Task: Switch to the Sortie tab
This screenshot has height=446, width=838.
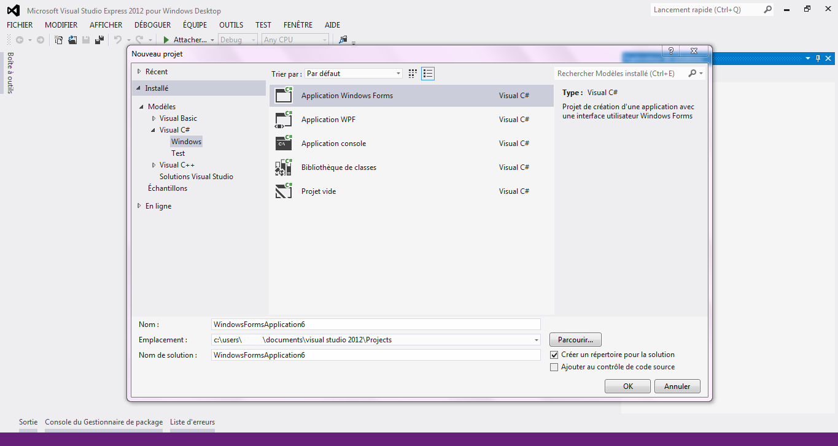Action: click(28, 422)
